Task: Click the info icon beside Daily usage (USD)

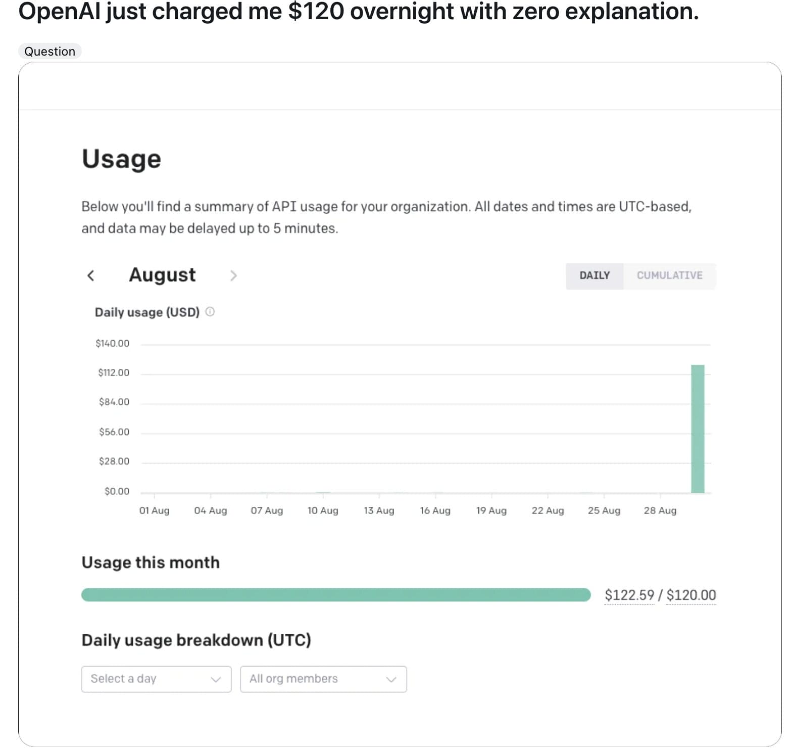Action: (211, 312)
